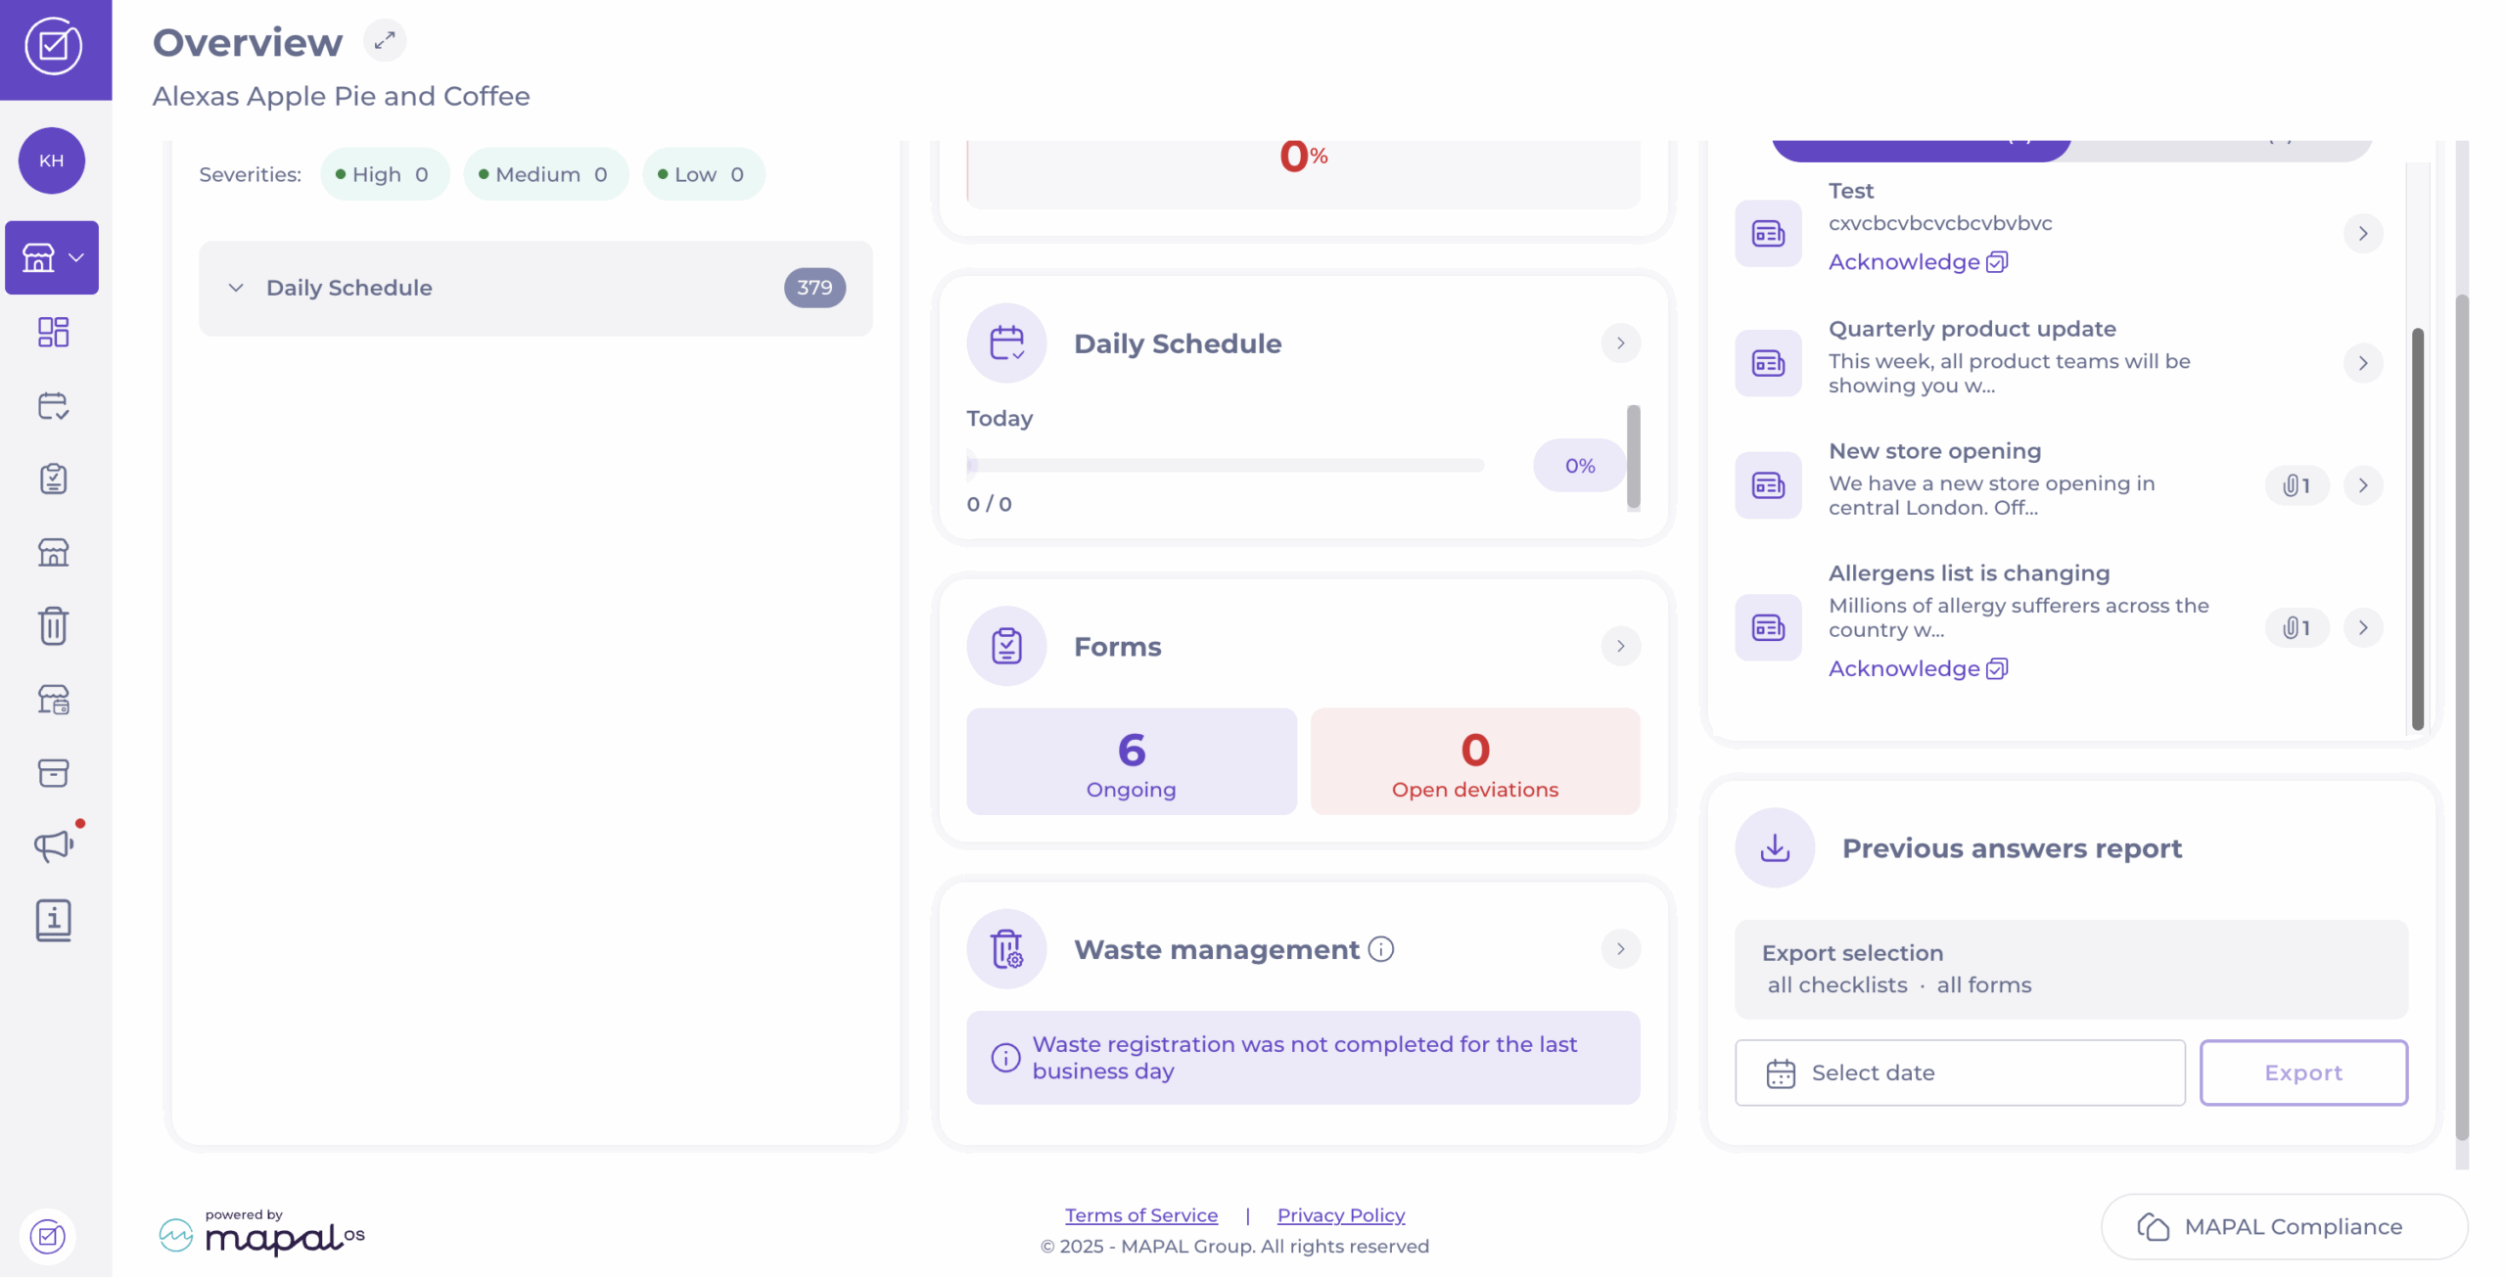Click the Waste management info icon

click(1380, 948)
